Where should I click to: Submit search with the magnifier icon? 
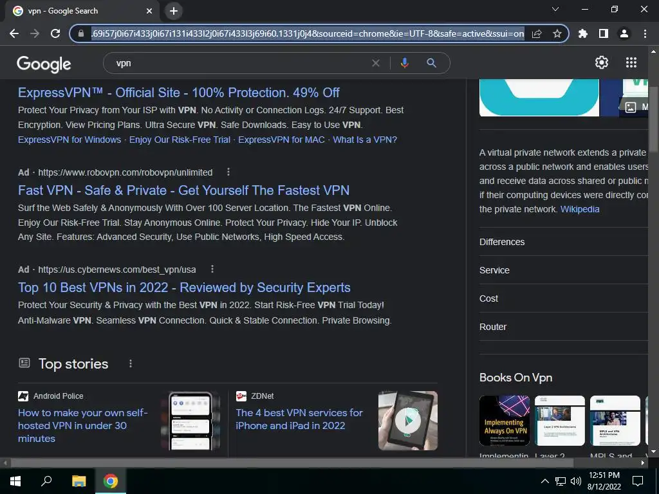tap(431, 63)
